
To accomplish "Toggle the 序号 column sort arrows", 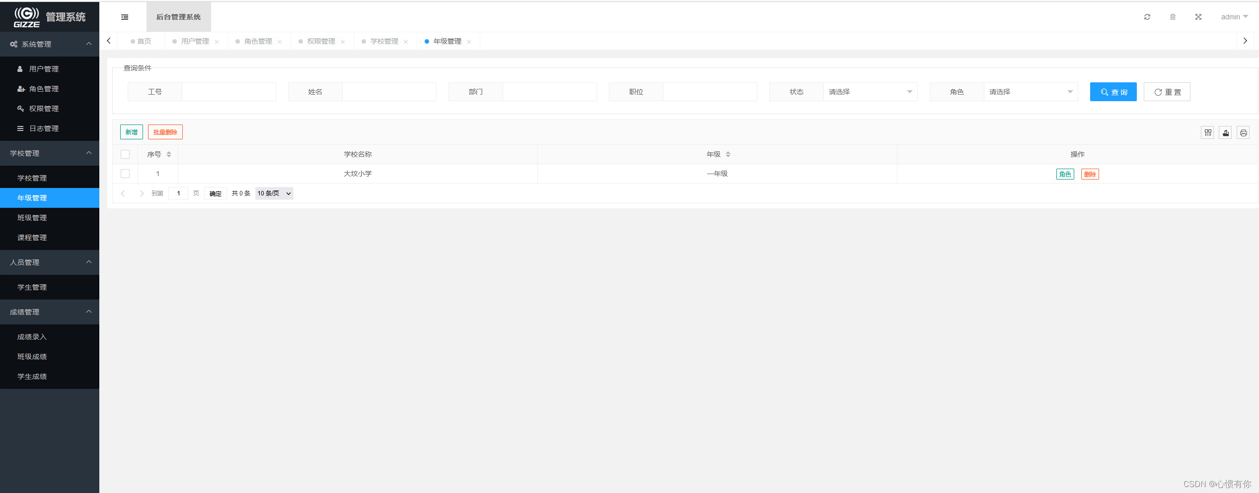I will 169,154.
